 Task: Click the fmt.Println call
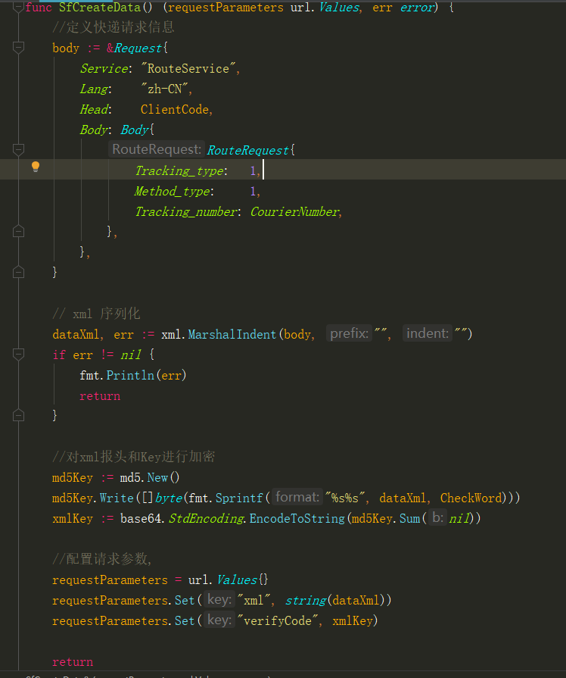tap(133, 375)
